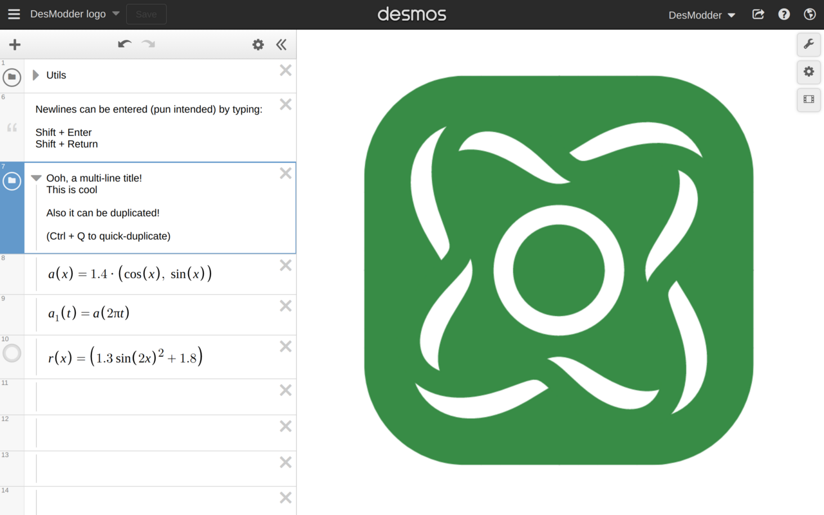Image resolution: width=824 pixels, height=515 pixels.
Task: Delete expression row 11
Action: pyautogui.click(x=286, y=390)
